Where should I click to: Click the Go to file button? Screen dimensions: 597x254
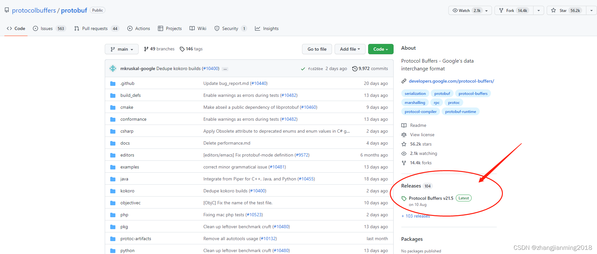pos(317,49)
